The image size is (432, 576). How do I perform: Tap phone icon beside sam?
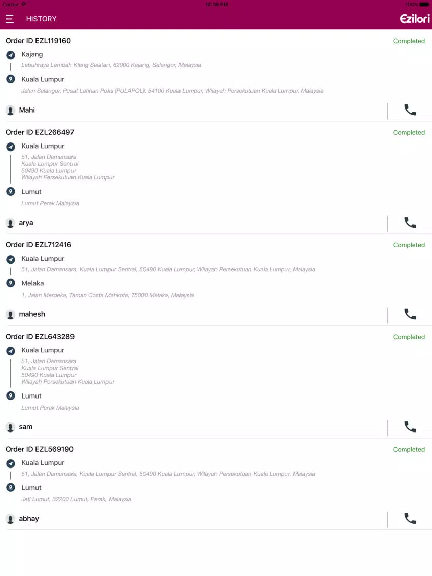410,427
